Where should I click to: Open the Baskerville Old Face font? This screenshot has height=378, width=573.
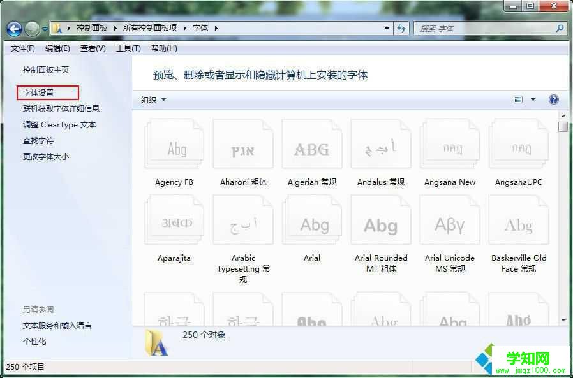click(x=519, y=220)
